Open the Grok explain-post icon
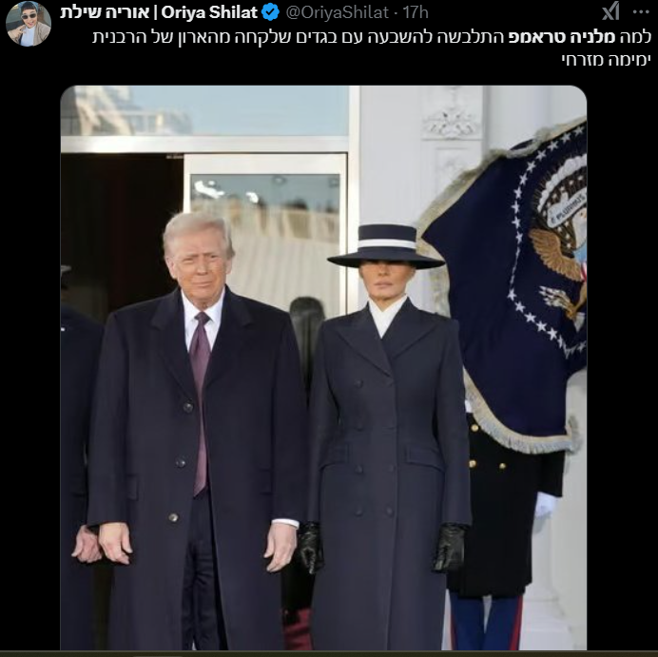This screenshot has height=657, width=658. (x=610, y=11)
